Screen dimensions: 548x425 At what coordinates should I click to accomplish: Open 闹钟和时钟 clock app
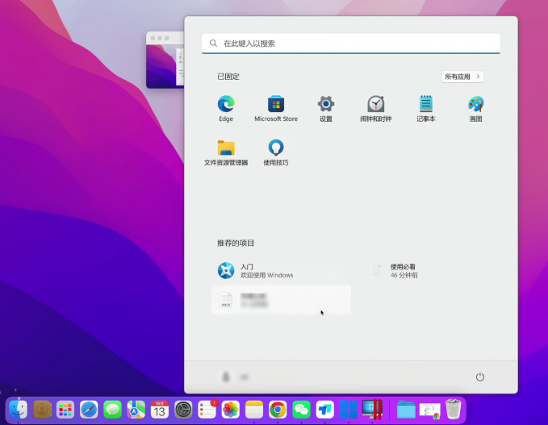pyautogui.click(x=376, y=108)
